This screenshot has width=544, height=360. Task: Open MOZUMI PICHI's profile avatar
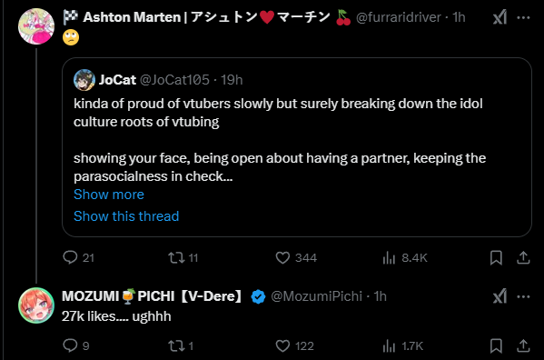tap(36, 305)
